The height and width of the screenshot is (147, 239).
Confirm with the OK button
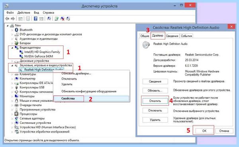pos(204,131)
